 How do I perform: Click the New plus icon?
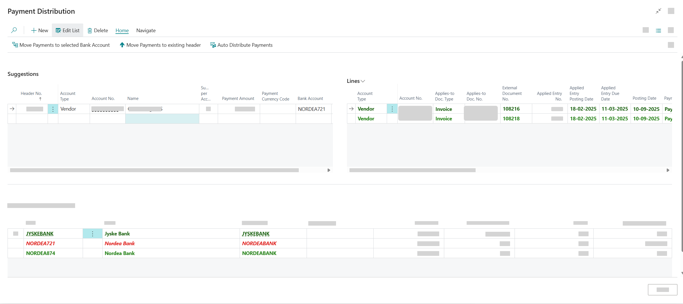point(34,31)
